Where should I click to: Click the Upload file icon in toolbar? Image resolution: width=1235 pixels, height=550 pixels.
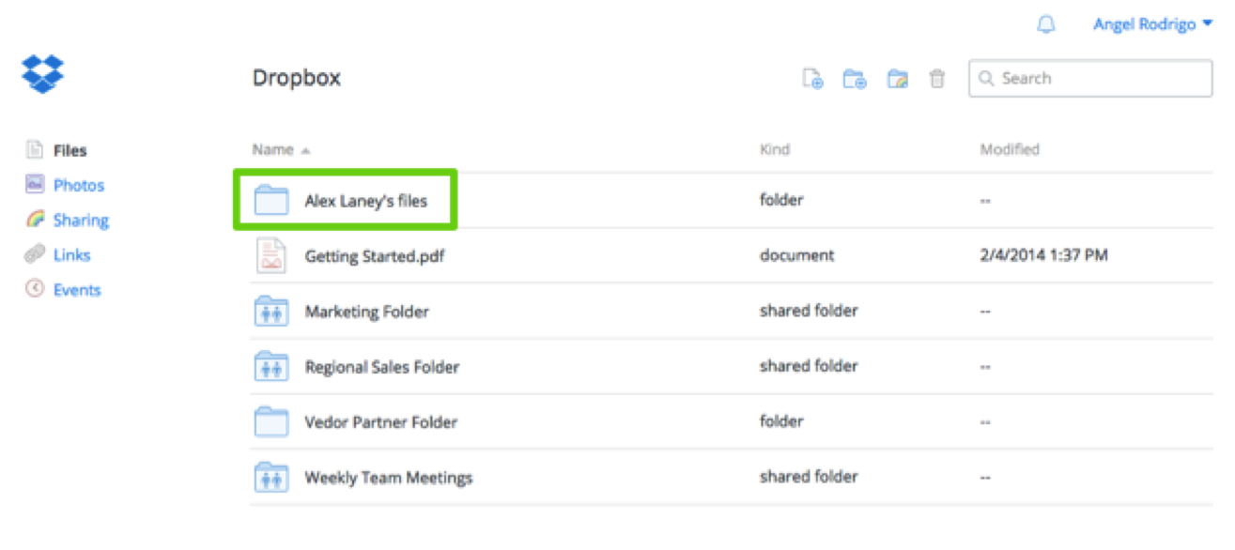(x=812, y=79)
